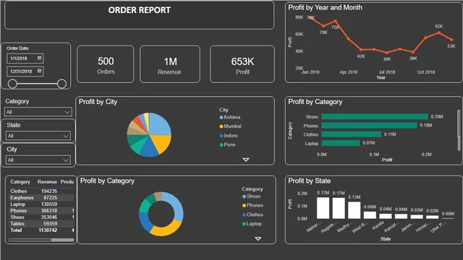
Task: Click the 12/31/2018 end date field
Action: point(25,71)
